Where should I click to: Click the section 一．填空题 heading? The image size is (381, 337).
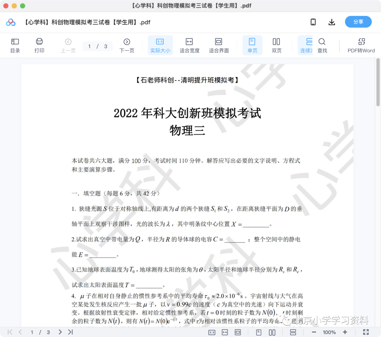tap(116, 193)
